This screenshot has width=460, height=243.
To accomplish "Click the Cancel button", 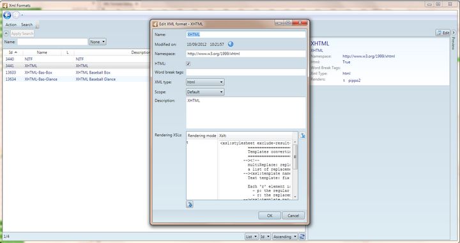I will pyautogui.click(x=293, y=216).
